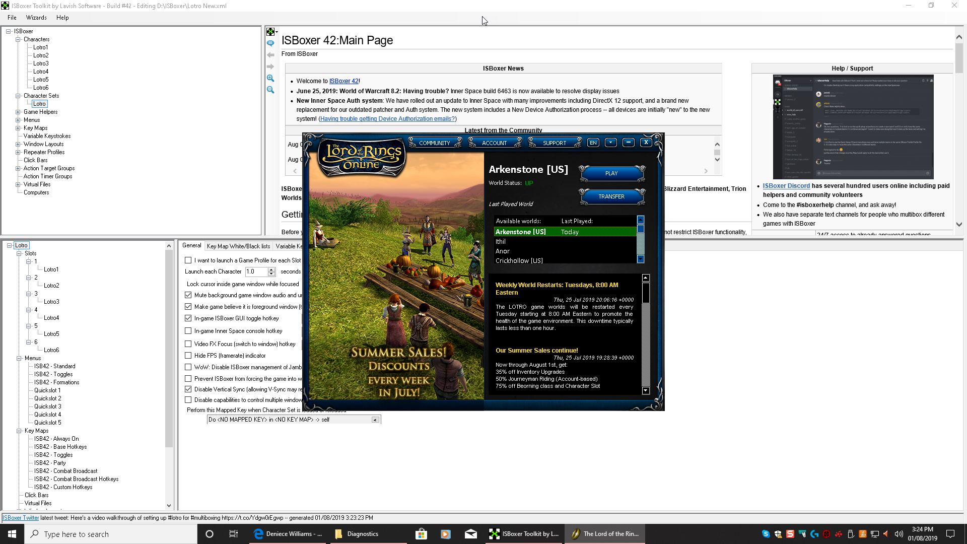Open the Wizards menu
Image resolution: width=967 pixels, height=544 pixels.
pos(36,18)
